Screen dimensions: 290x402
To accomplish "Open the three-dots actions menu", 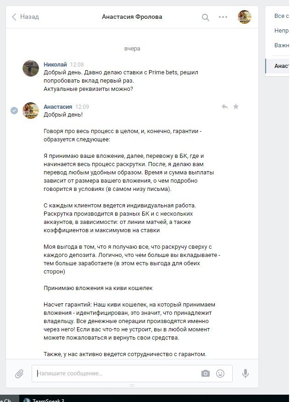I will (x=223, y=17).
